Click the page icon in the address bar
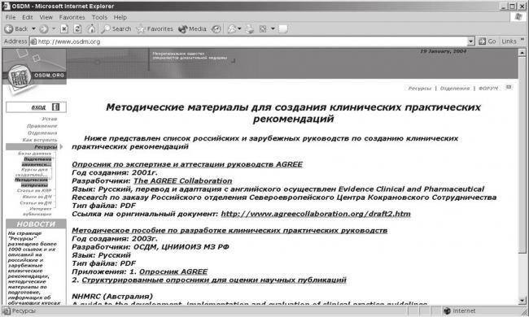The width and height of the screenshot is (529, 317). pos(33,41)
